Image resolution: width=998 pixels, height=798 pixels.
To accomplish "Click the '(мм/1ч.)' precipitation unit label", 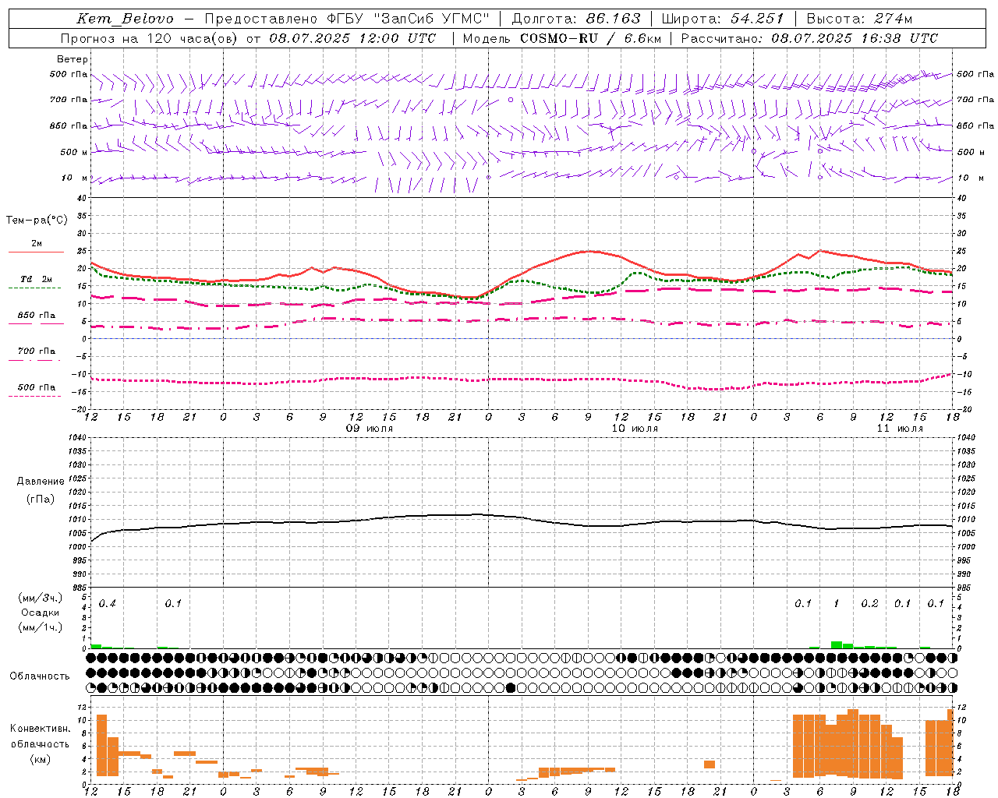I will tap(39, 627).
